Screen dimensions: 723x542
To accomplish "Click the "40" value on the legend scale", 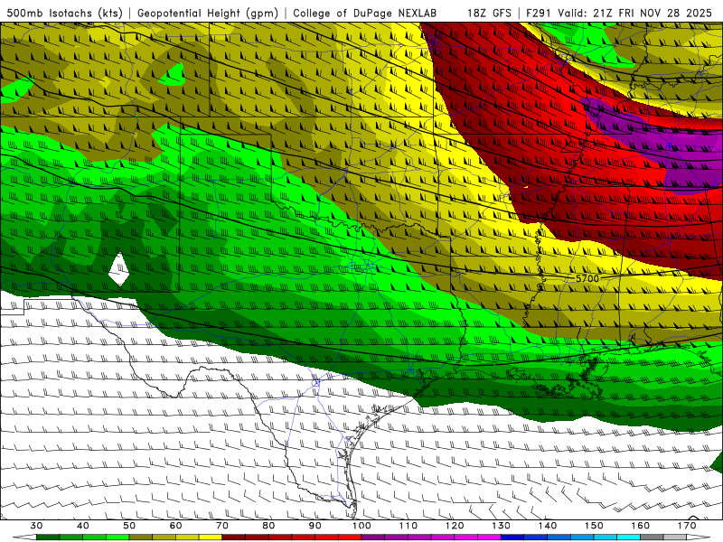I will tap(82, 526).
